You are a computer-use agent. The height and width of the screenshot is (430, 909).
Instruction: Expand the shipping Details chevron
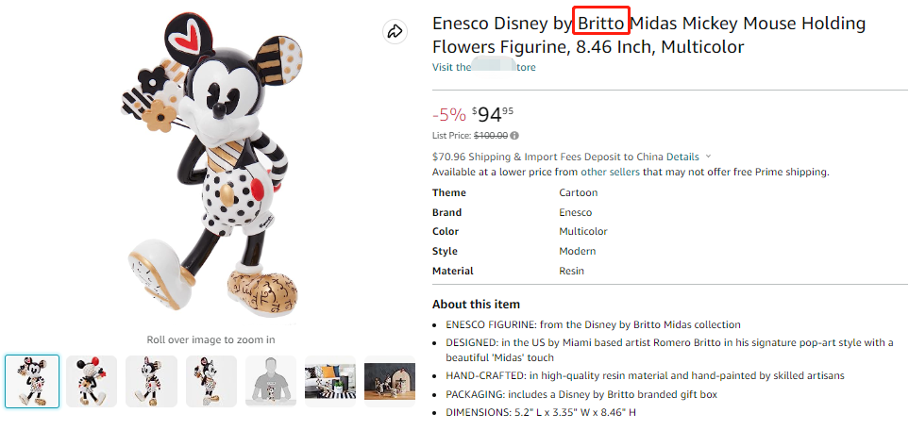coord(708,157)
